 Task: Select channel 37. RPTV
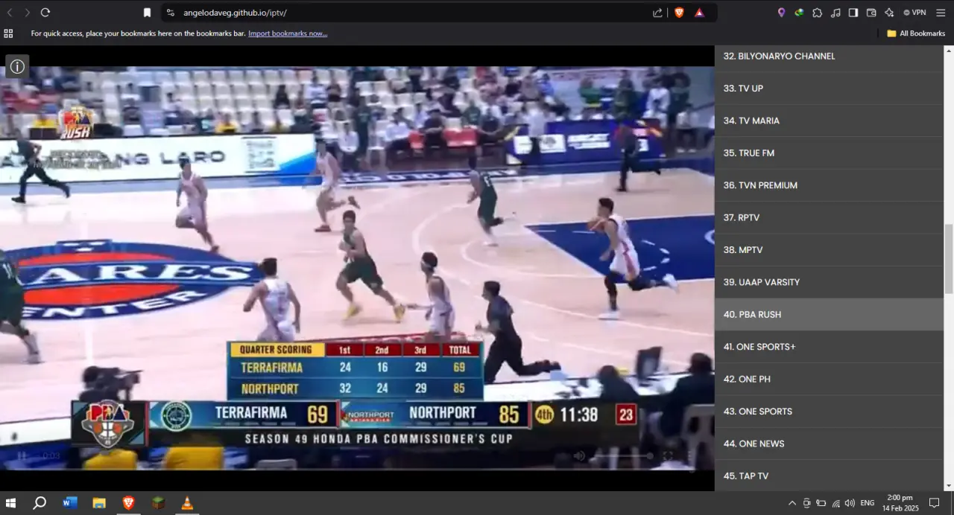(829, 218)
